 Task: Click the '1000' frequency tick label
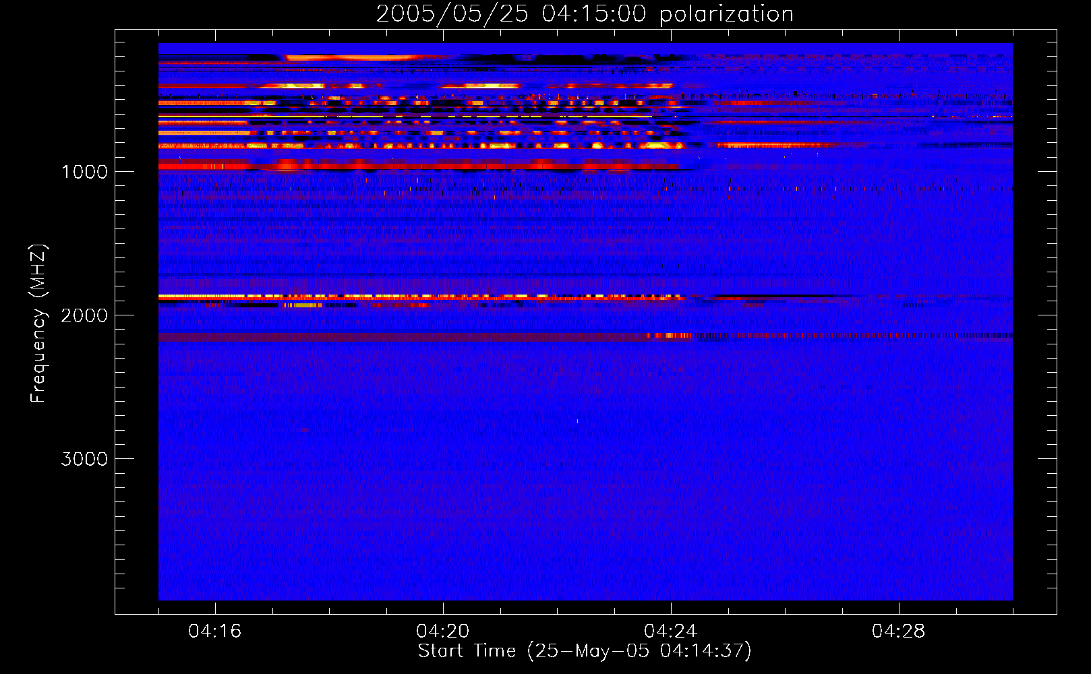[x=84, y=172]
